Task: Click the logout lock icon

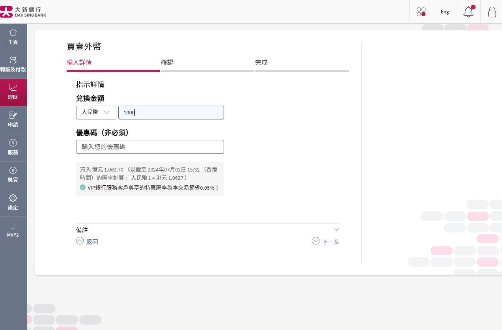Action: [x=492, y=12]
